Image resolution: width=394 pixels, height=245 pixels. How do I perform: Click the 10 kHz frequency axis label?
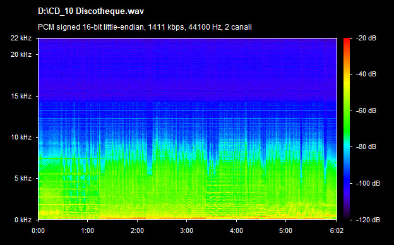[x=21, y=137]
